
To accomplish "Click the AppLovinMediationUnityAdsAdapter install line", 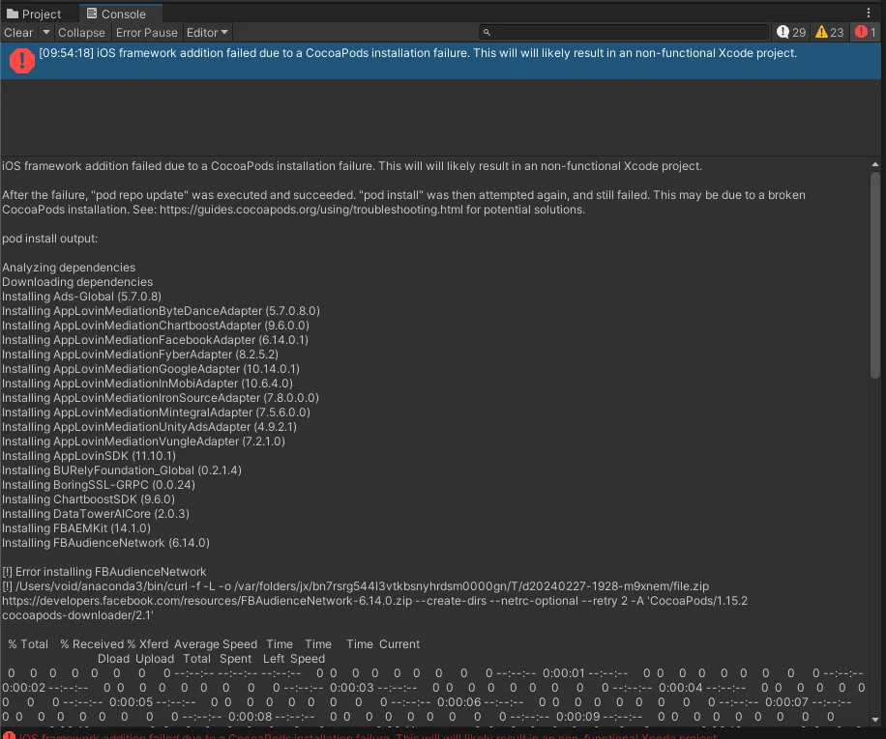I will (x=149, y=427).
